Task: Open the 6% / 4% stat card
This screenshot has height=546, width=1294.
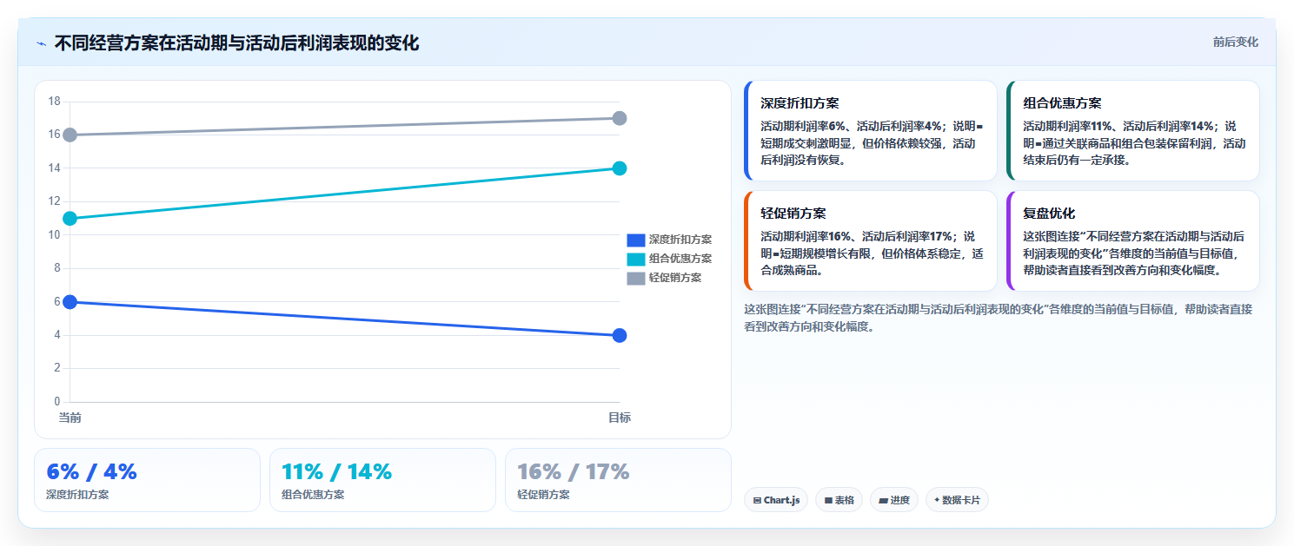Action: [x=147, y=480]
